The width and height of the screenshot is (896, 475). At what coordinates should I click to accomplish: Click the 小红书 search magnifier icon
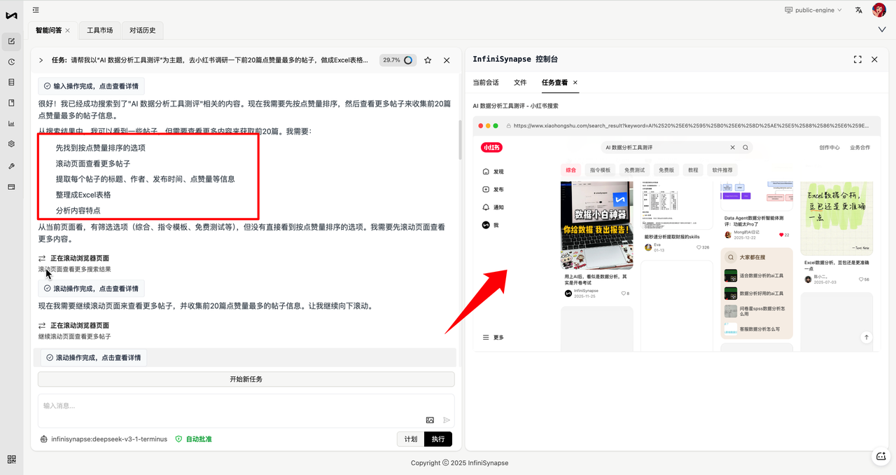click(745, 148)
